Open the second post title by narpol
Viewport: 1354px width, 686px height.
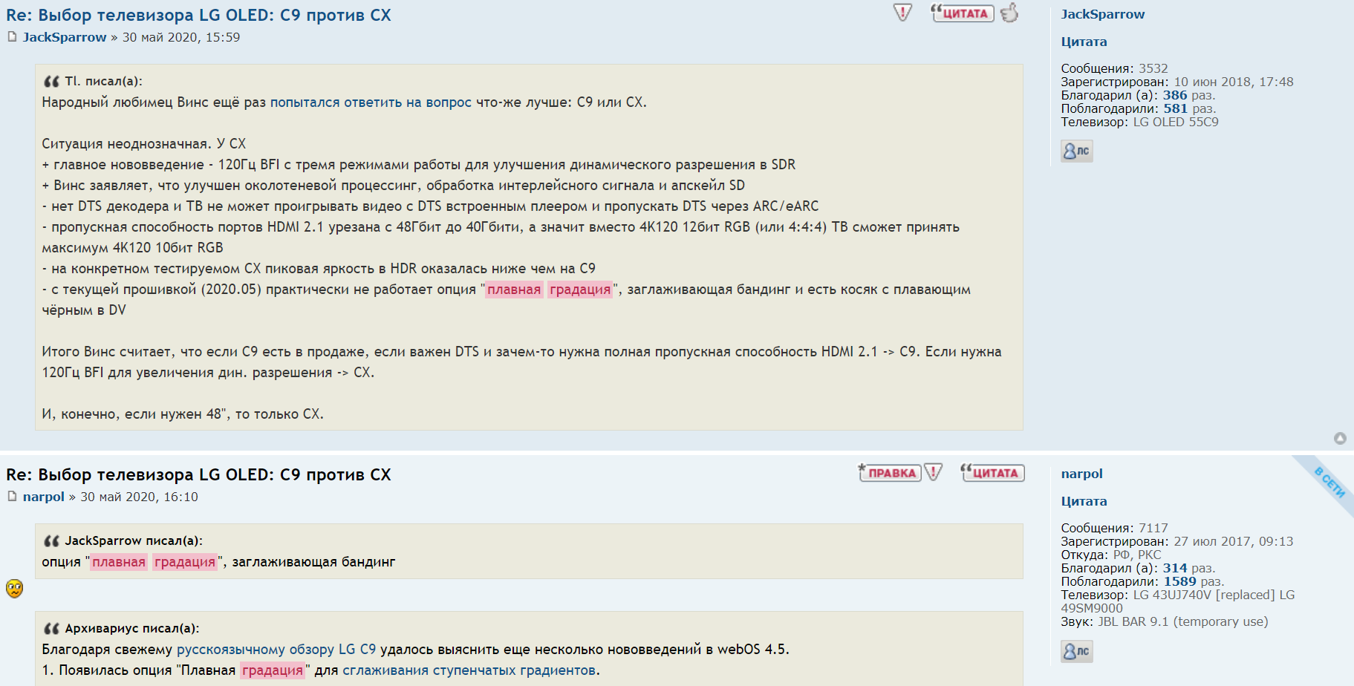point(198,474)
